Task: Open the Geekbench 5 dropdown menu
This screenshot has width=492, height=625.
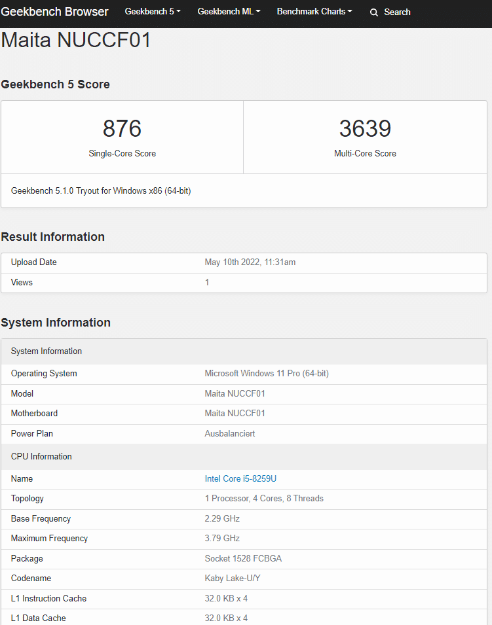Action: [153, 12]
